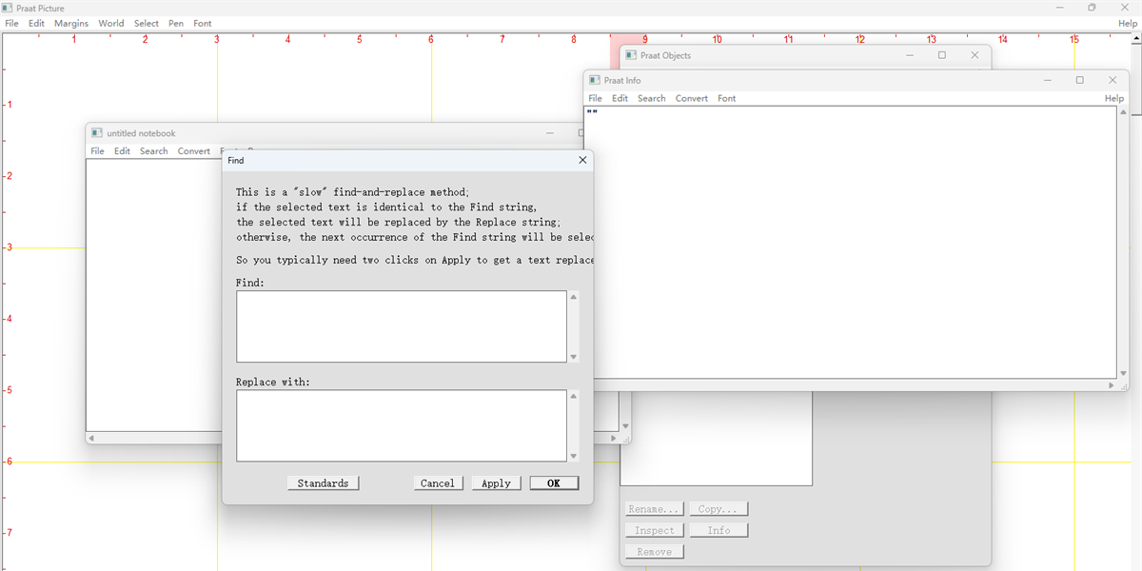
Task: Open Search menu in Praat Info window
Action: [652, 99]
